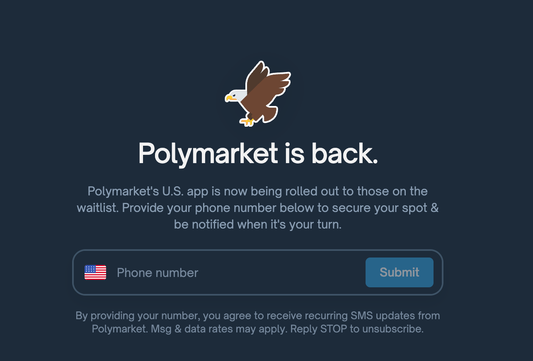This screenshot has height=361, width=533.
Task: Click the eagle's yellow talons
Action: pos(247,121)
